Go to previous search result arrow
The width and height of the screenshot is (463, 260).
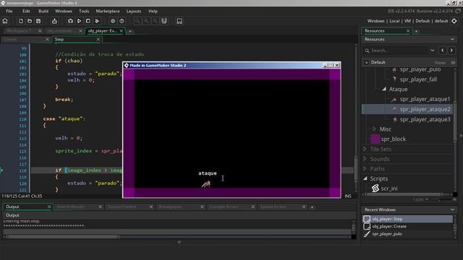[442, 51]
